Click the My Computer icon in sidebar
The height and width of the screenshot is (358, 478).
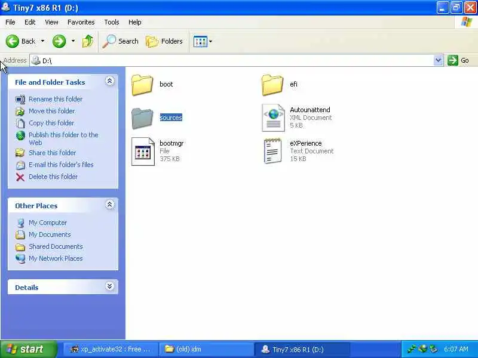click(x=20, y=223)
